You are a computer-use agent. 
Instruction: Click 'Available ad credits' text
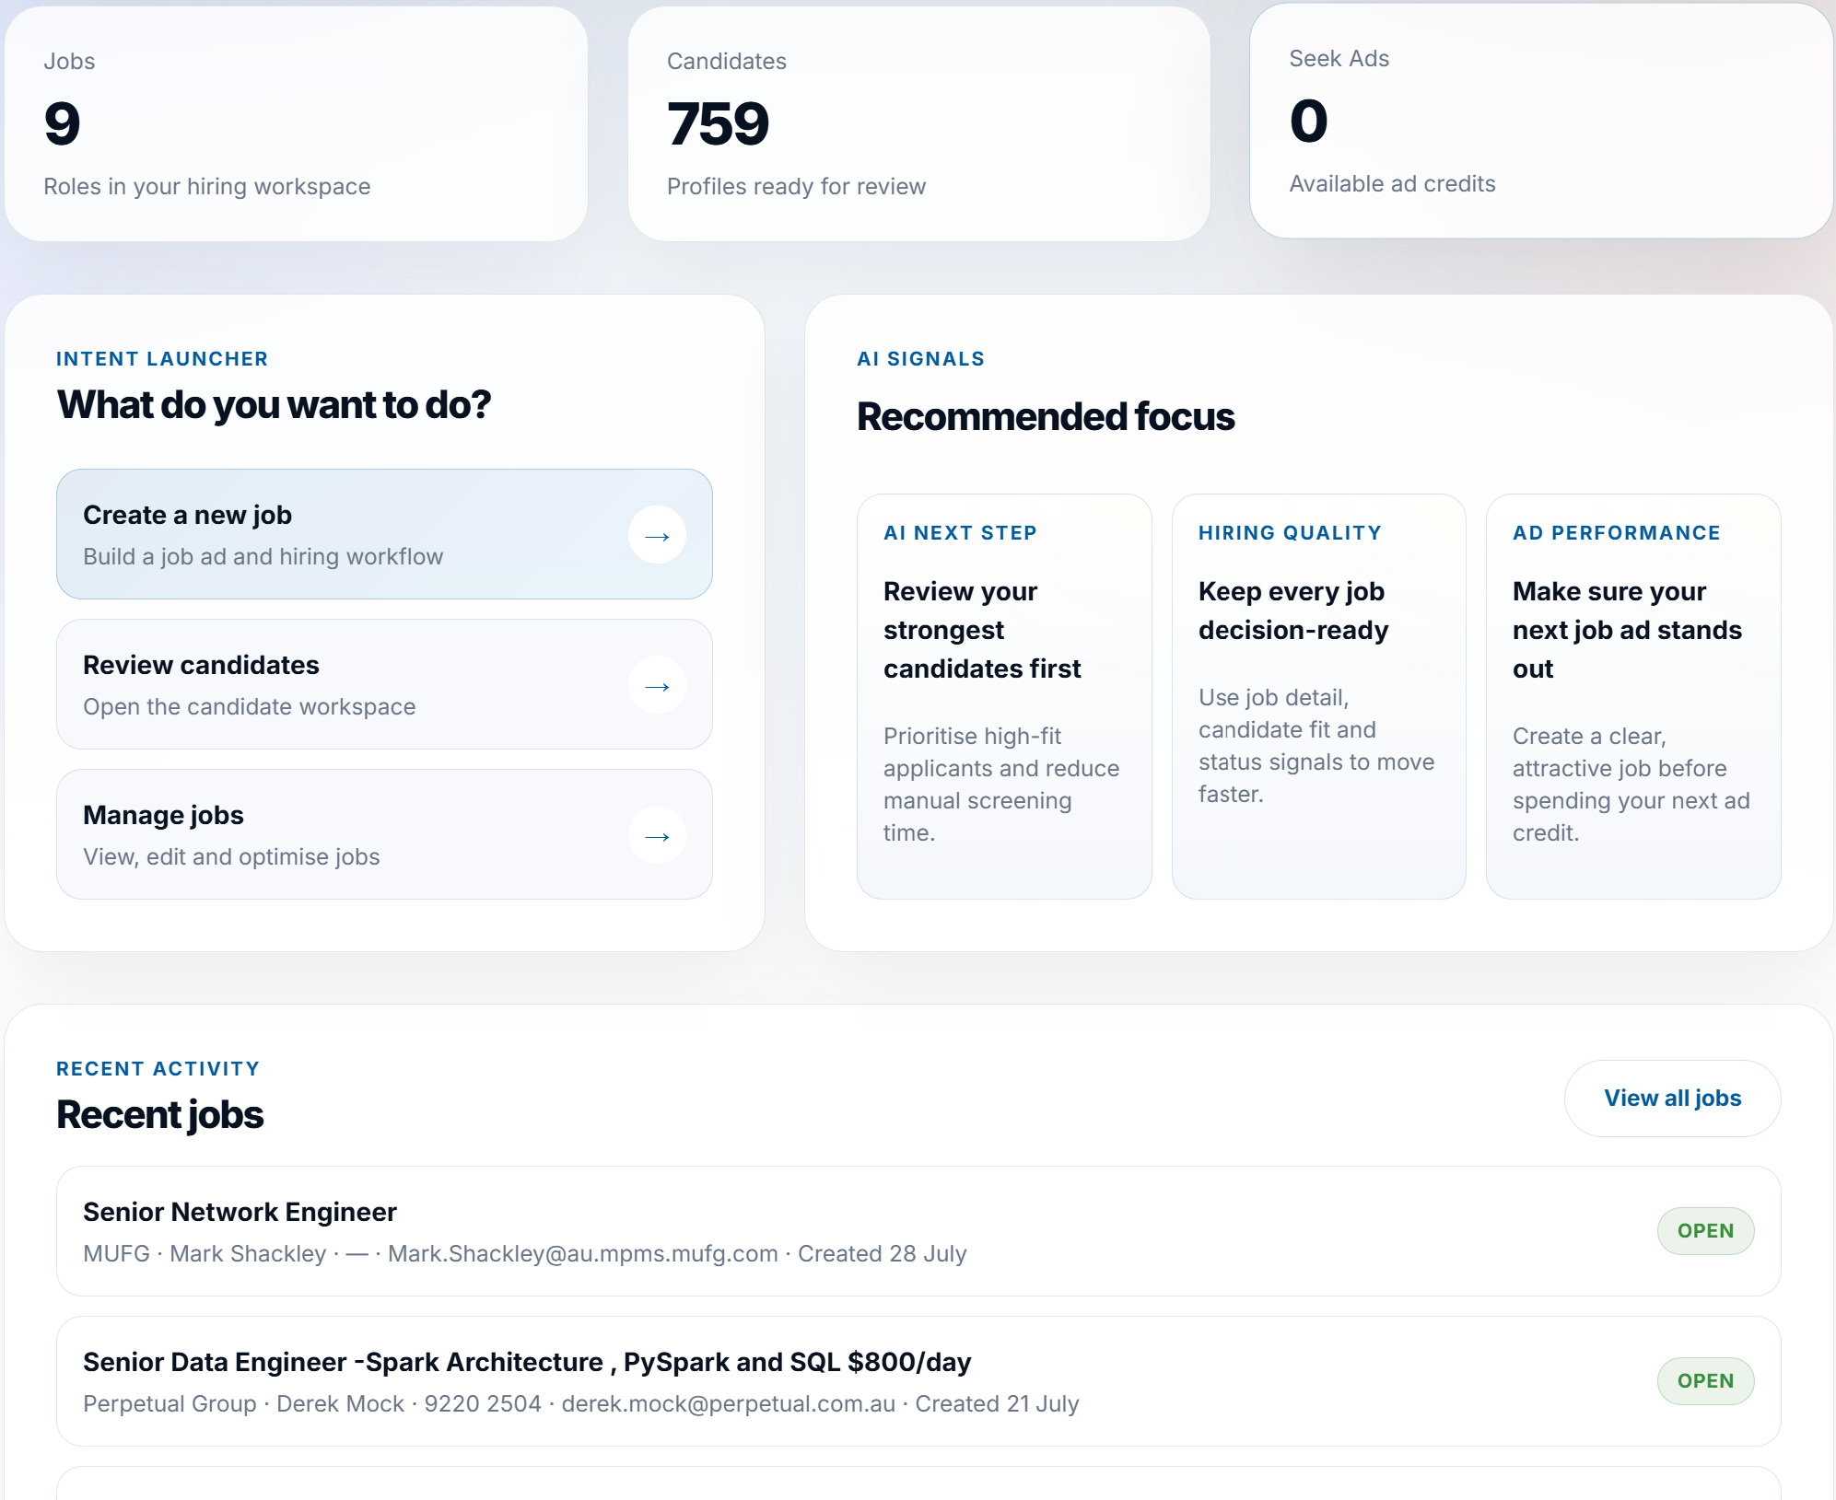(1392, 184)
